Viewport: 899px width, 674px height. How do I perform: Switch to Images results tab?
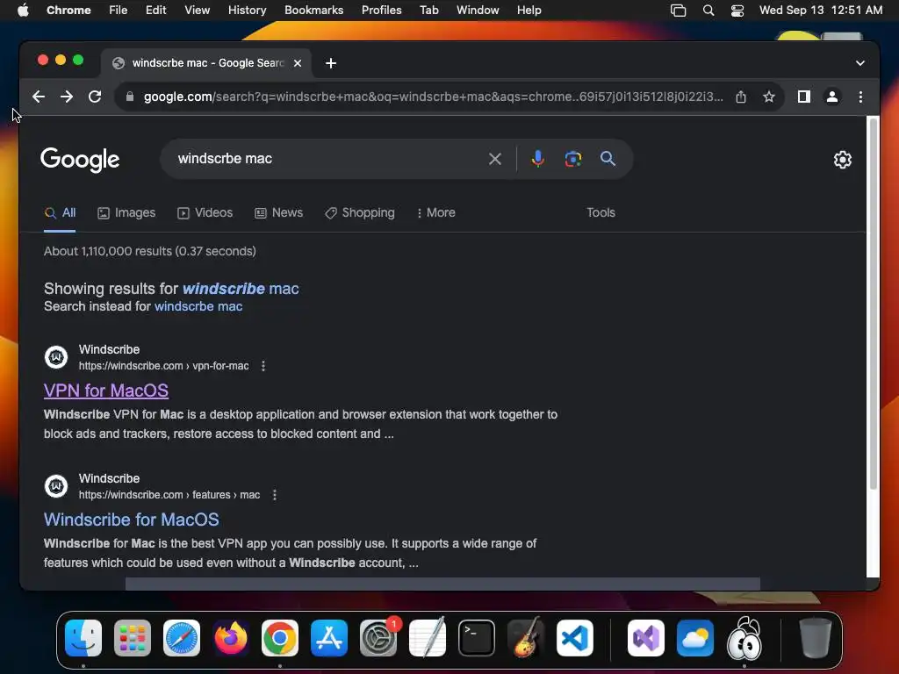[x=126, y=212]
